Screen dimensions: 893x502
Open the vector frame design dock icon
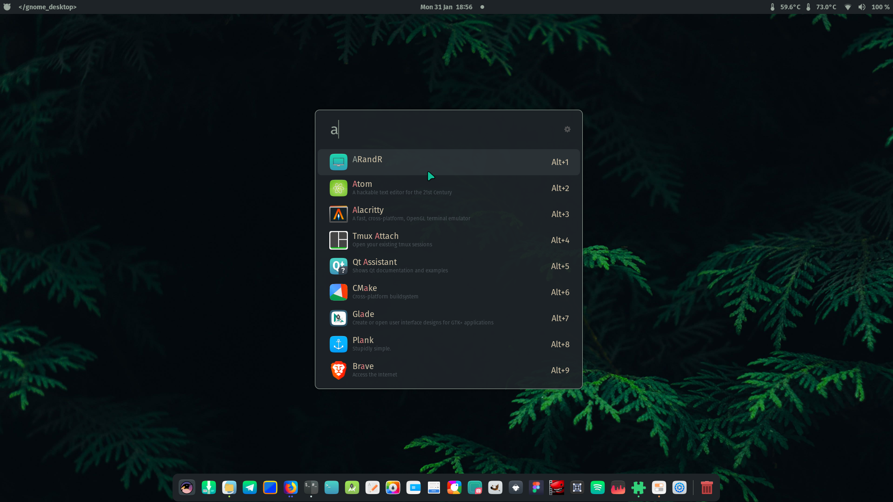(x=577, y=488)
